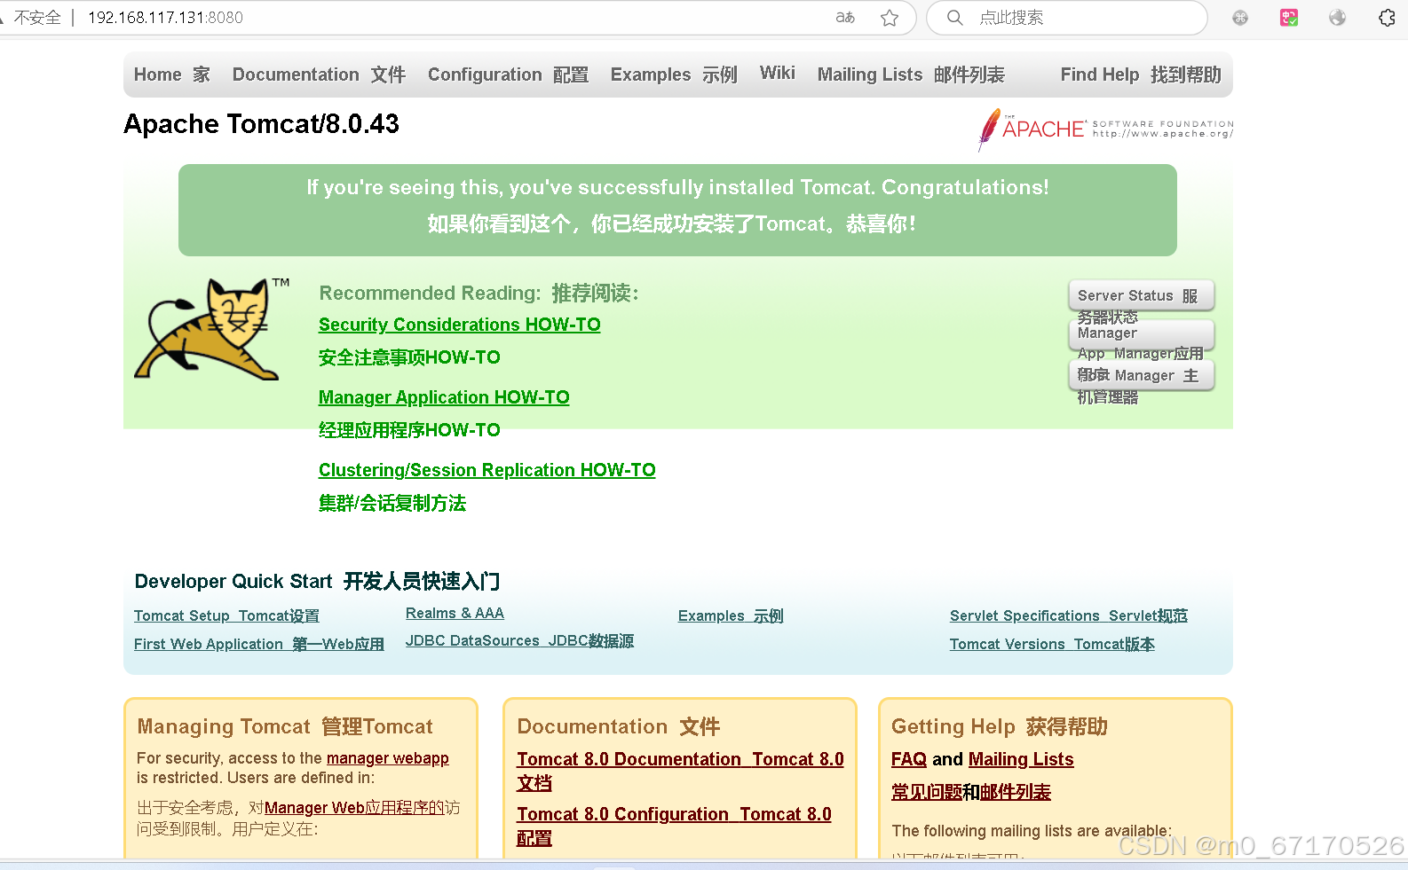This screenshot has height=870, width=1408.
Task: Open the FAQ link
Action: point(909,759)
